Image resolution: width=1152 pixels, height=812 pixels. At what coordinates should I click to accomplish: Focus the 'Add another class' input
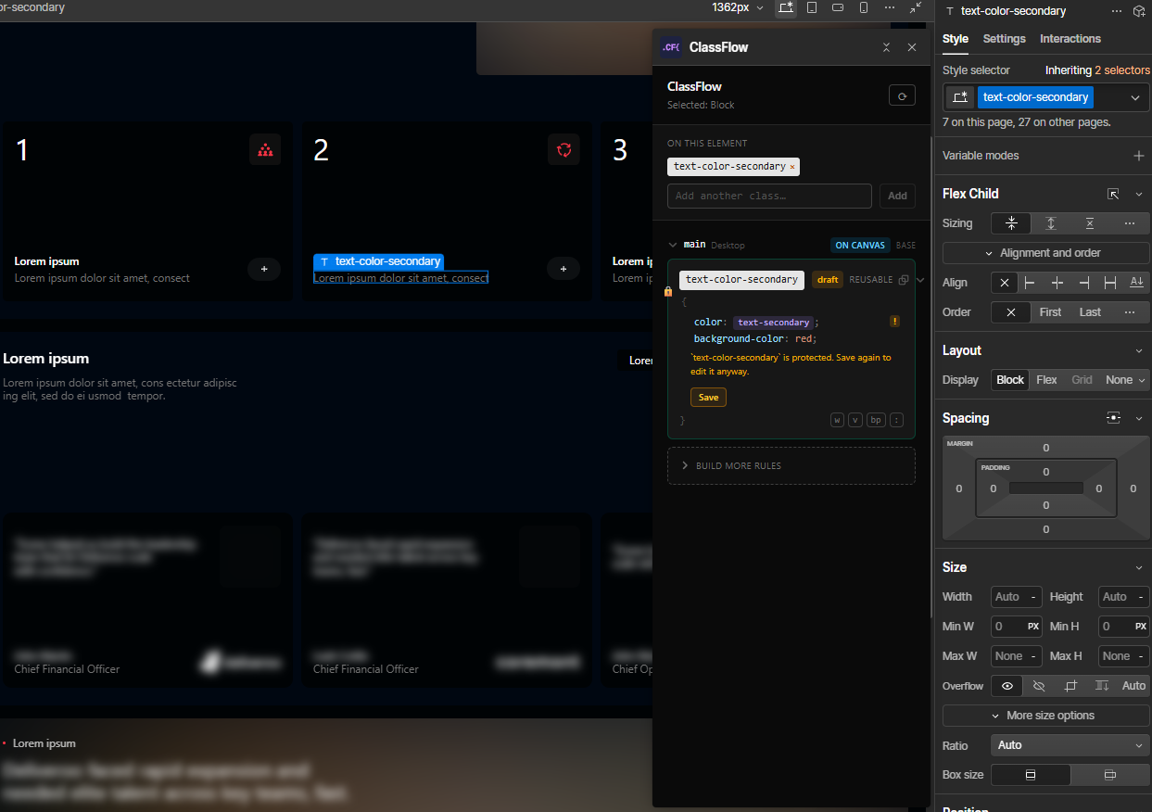tap(769, 196)
